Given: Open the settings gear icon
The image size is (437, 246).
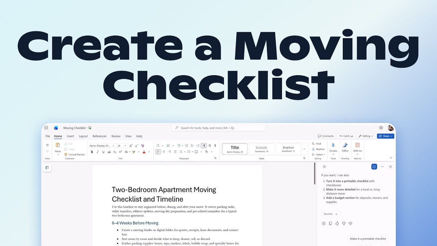Looking at the screenshot, I should (x=381, y=128).
